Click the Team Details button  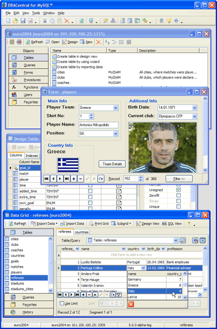click(112, 164)
